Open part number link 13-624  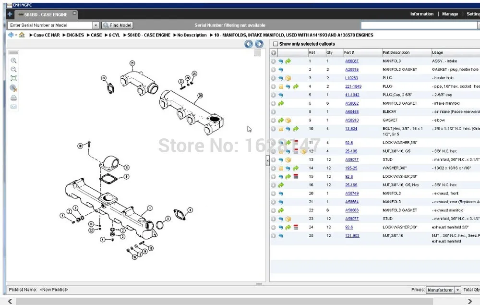pyautogui.click(x=351, y=129)
